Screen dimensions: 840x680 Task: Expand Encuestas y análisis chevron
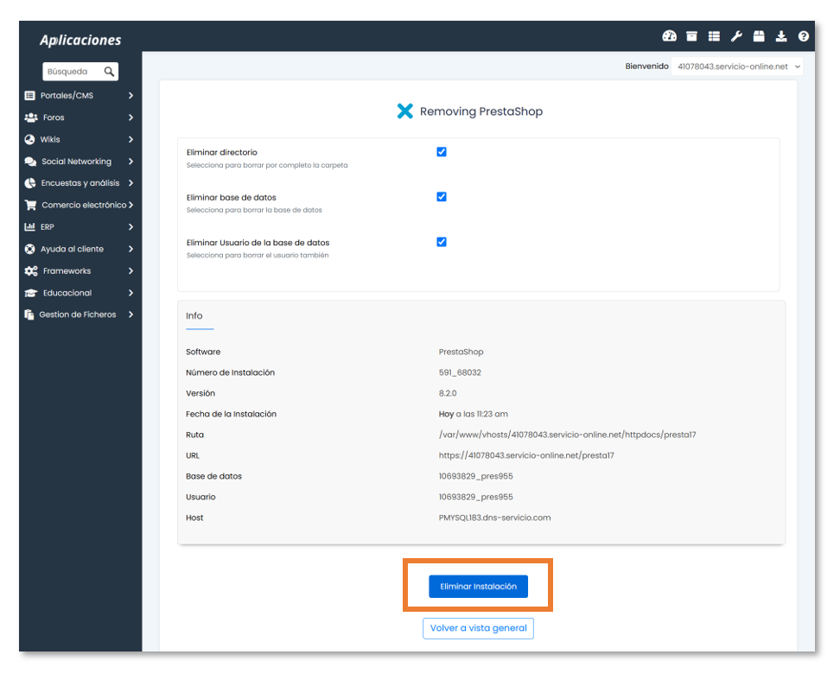pyautogui.click(x=130, y=183)
